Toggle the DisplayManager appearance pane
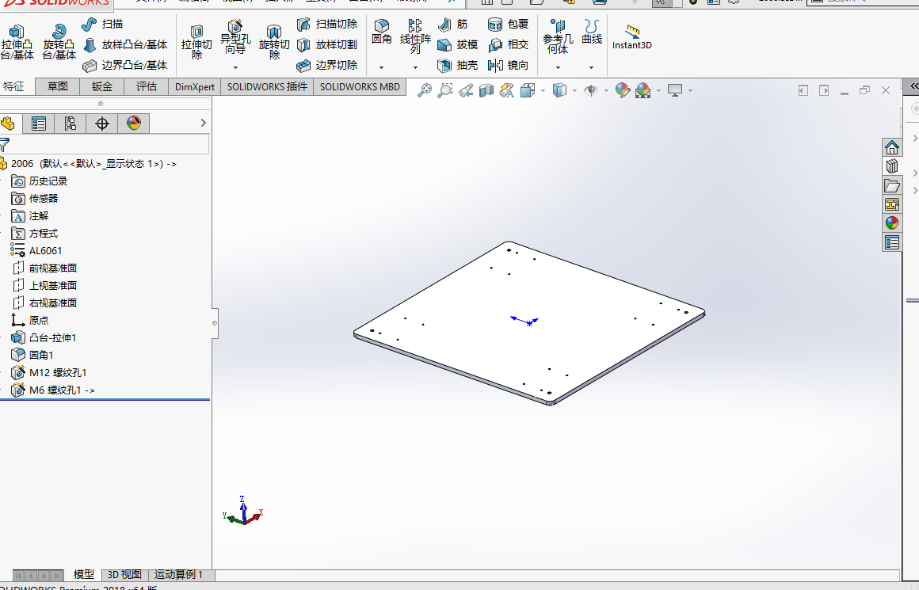Viewport: 919px width, 590px height. 132,123
